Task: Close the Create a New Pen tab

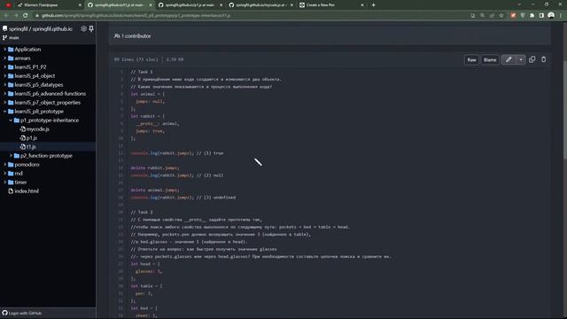Action: (x=362, y=5)
